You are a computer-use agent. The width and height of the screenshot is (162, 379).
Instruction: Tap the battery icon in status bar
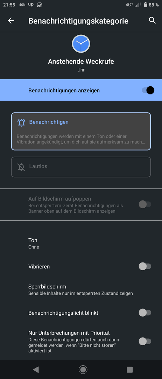145,5
